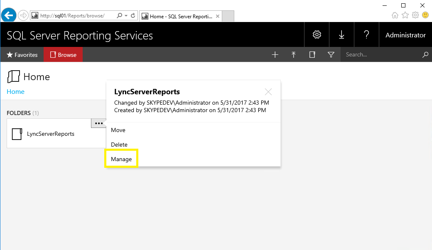The image size is (432, 250).
Task: Click the LyncServerReports ellipsis button
Action: (98, 123)
